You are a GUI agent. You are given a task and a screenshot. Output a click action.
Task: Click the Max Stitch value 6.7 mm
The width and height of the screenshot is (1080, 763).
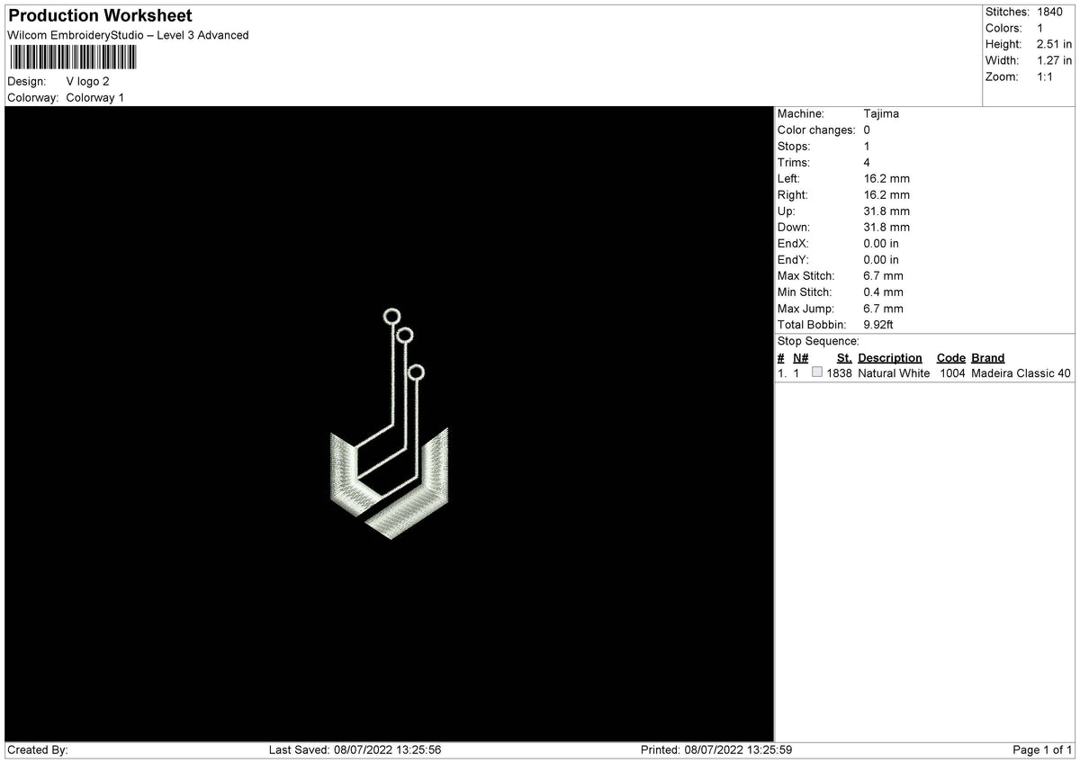tap(884, 275)
